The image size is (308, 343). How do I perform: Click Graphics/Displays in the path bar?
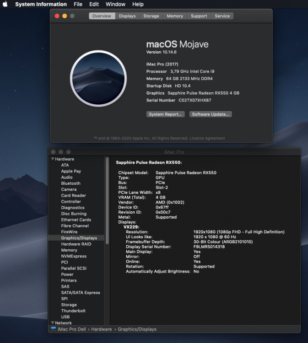[137, 329]
